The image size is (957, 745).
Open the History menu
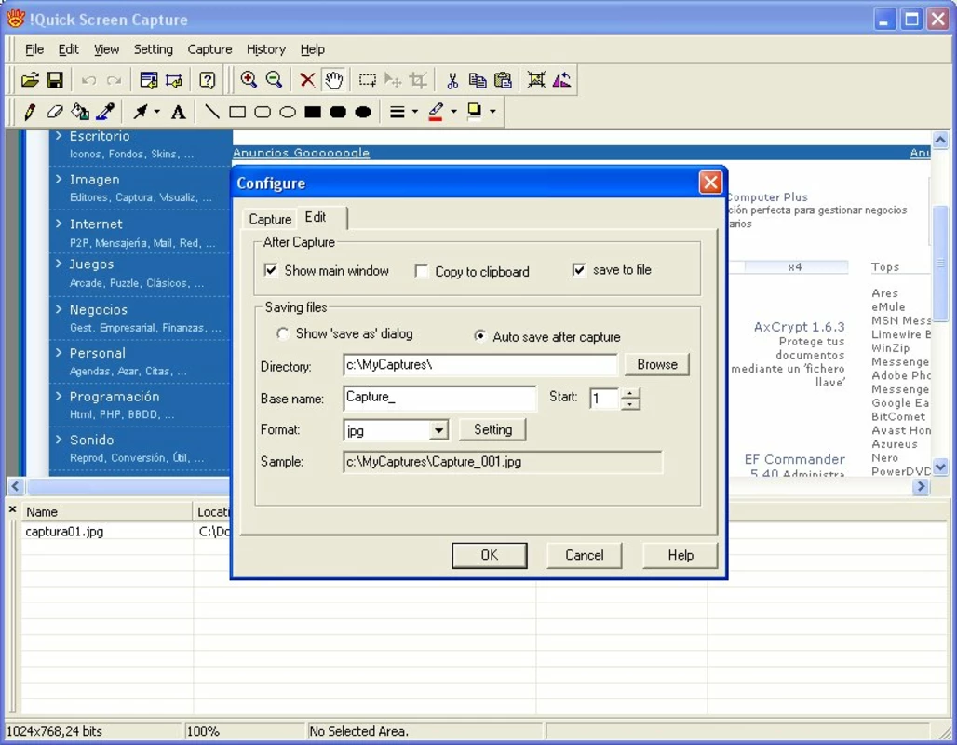(x=266, y=49)
